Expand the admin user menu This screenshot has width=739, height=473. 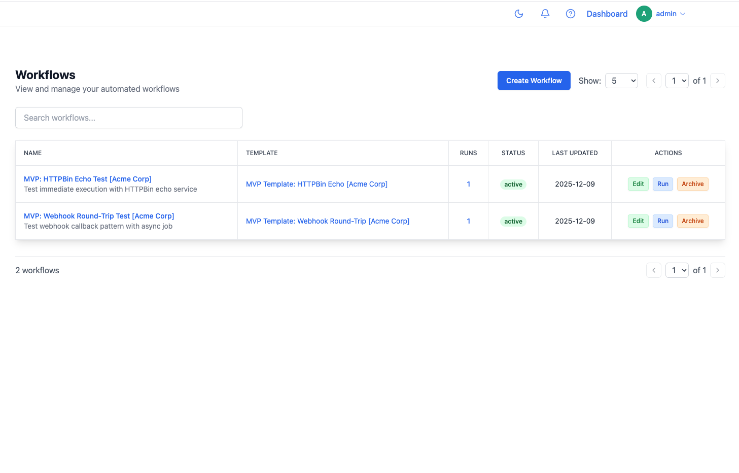pos(671,14)
